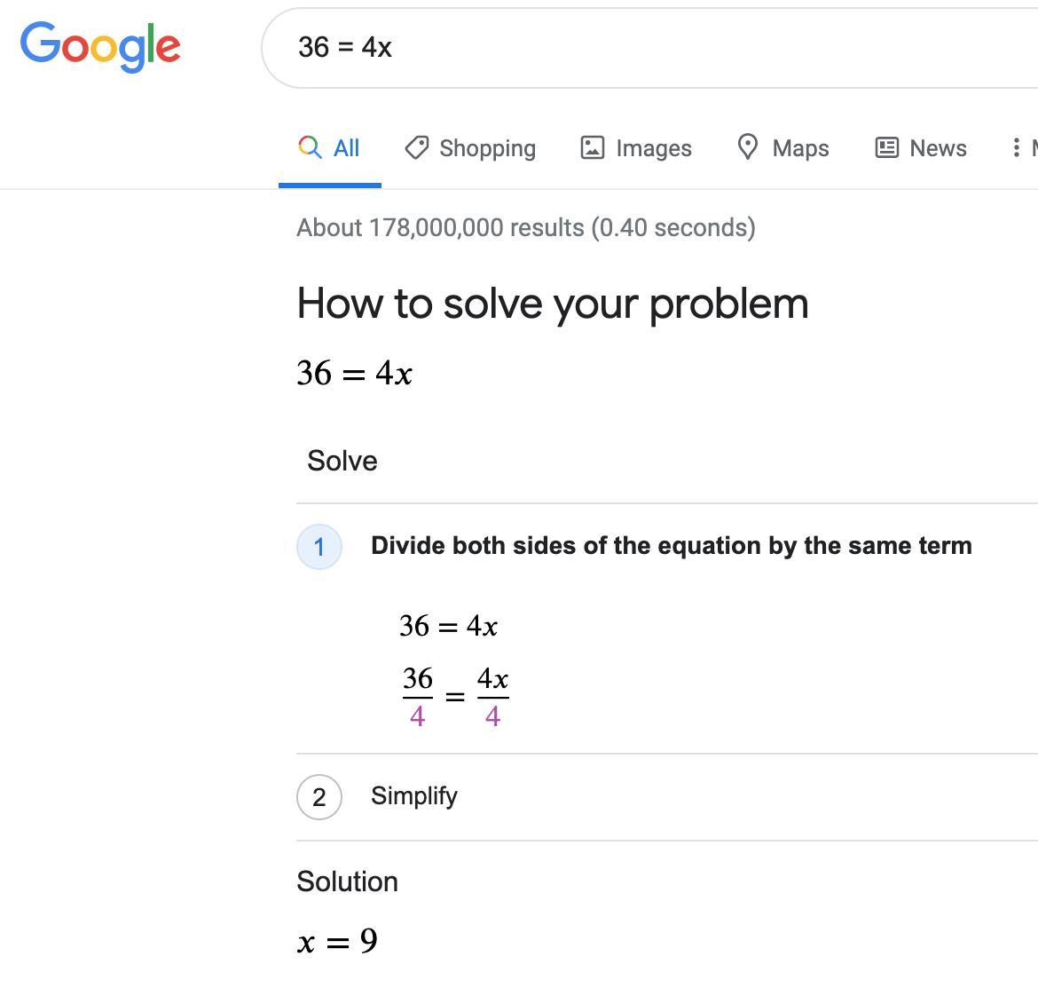Image resolution: width=1038 pixels, height=996 pixels.
Task: Click the search box containing 36 = 4x
Action: [621, 47]
